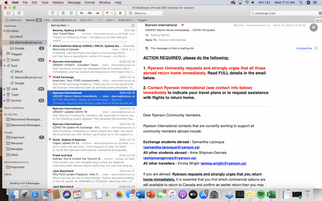Image resolution: width=322 pixels, height=201 pixels.
Task: Mute the conversation with bell icon
Action: (x=120, y=13)
